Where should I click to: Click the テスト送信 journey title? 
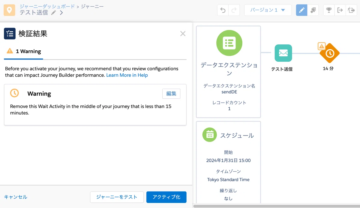pos(34,13)
